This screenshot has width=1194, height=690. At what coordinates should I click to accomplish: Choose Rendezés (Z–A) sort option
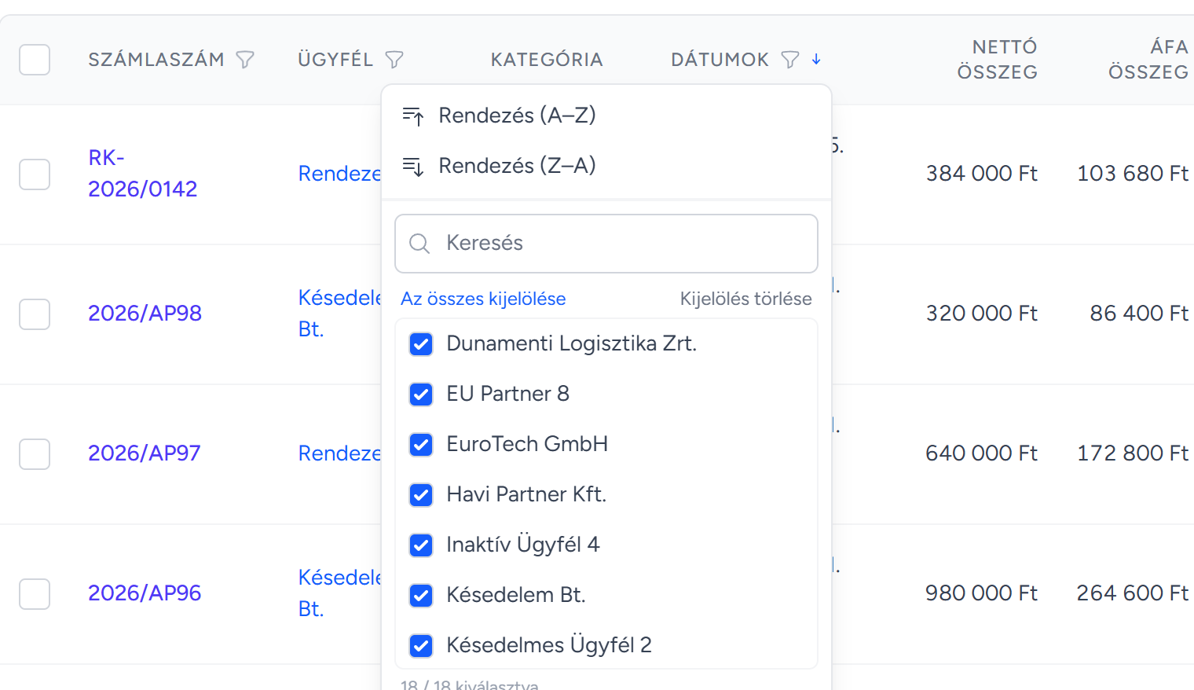click(x=606, y=166)
